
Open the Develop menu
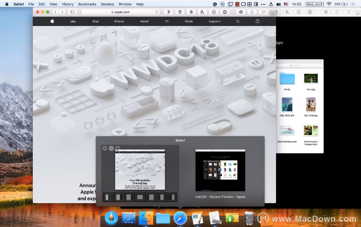click(107, 4)
